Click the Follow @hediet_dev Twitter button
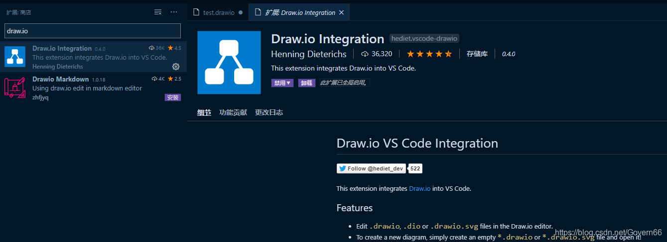The image size is (667, 242). pyautogui.click(x=371, y=168)
